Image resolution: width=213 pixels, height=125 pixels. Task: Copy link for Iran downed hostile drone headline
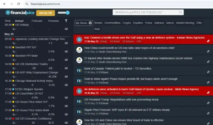click(208, 41)
